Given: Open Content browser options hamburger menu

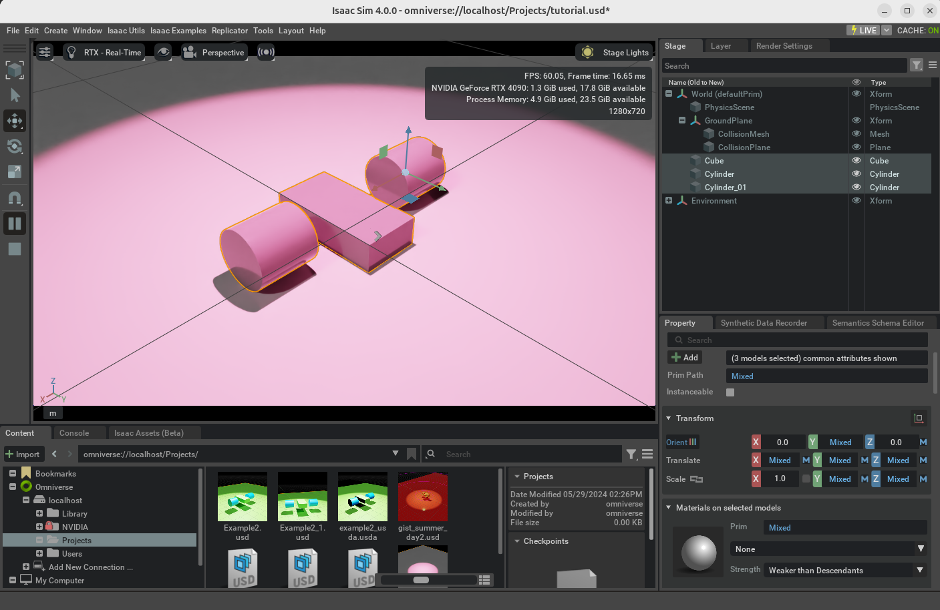Looking at the screenshot, I should tap(647, 454).
